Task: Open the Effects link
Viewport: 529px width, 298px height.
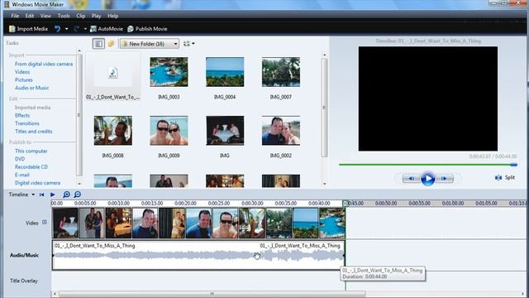Action: pyautogui.click(x=22, y=116)
